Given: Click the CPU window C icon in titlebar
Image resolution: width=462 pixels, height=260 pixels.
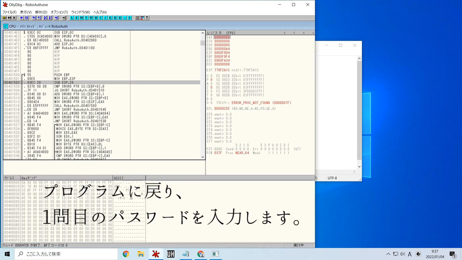Looking at the screenshot, I should pyautogui.click(x=6, y=26).
